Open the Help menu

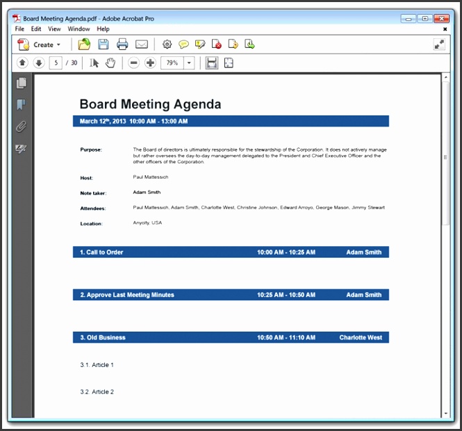(x=103, y=29)
